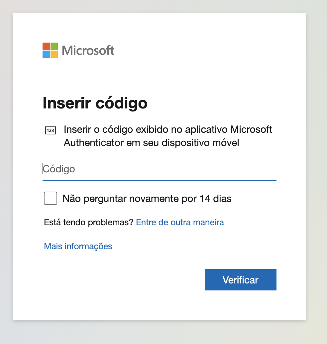Click the red square in Microsoft logo

(x=46, y=46)
